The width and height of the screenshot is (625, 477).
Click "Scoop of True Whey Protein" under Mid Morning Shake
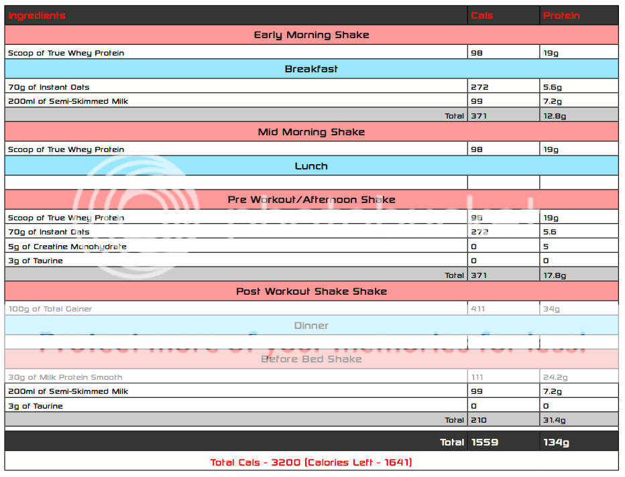[66, 149]
